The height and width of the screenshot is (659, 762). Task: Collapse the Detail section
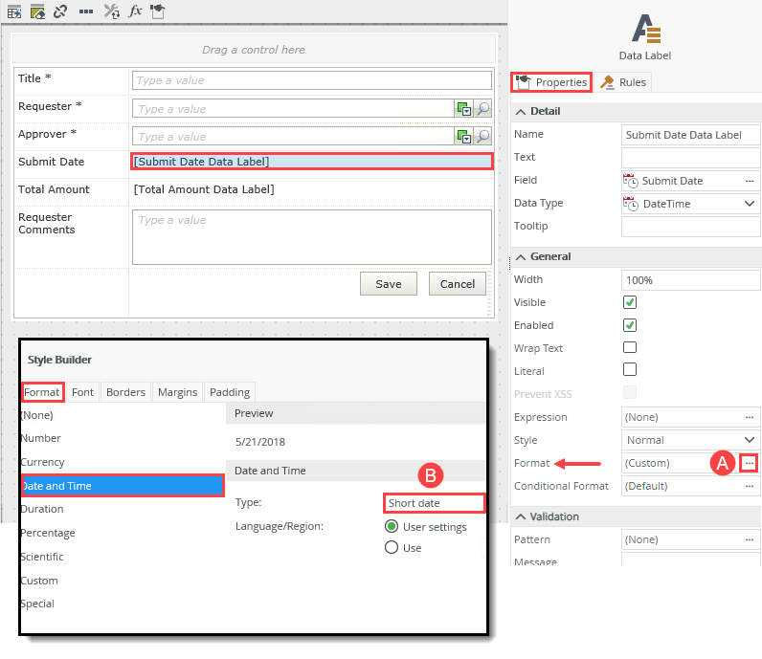tap(521, 112)
